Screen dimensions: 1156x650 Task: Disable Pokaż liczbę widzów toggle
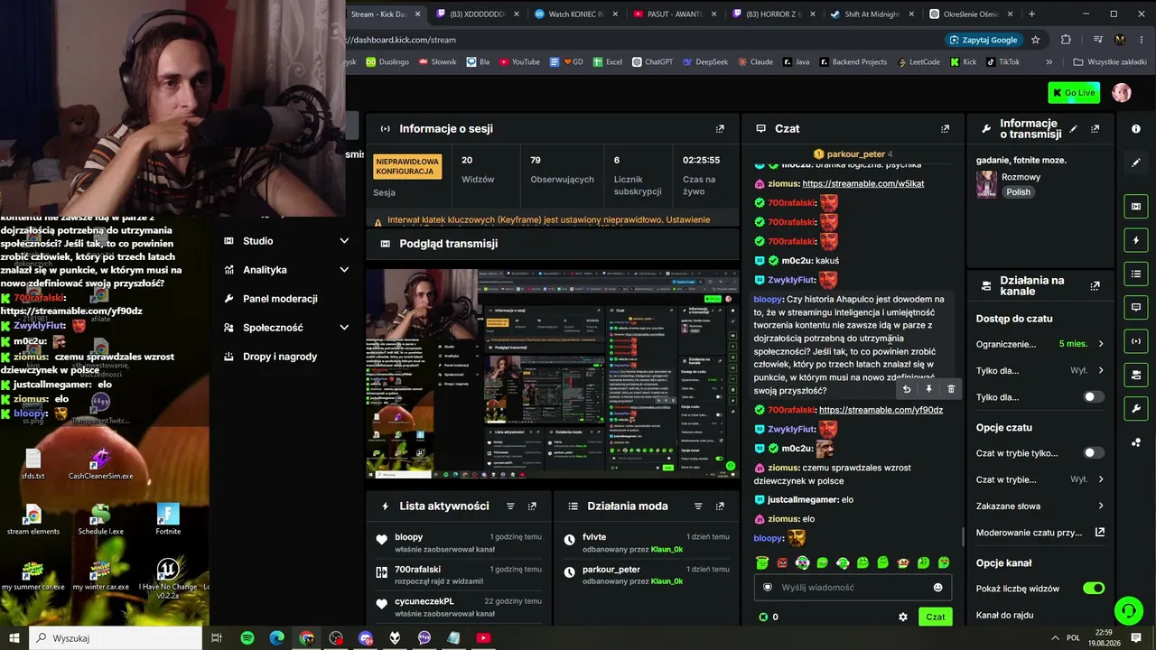1094,589
